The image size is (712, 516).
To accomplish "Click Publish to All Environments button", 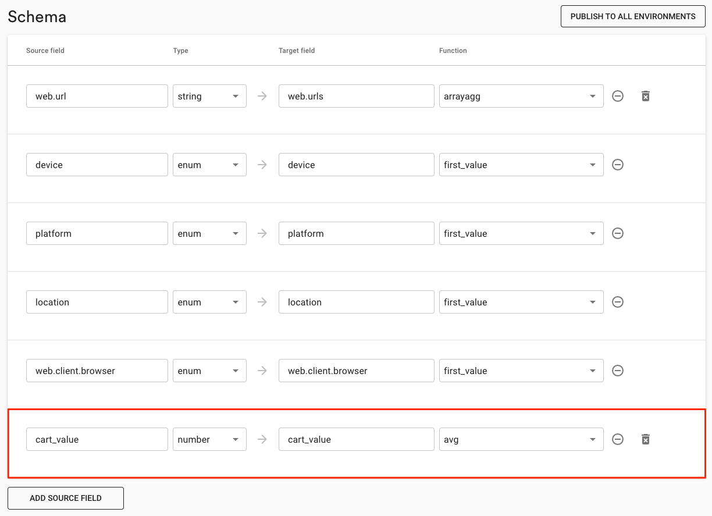I will 633,16.
